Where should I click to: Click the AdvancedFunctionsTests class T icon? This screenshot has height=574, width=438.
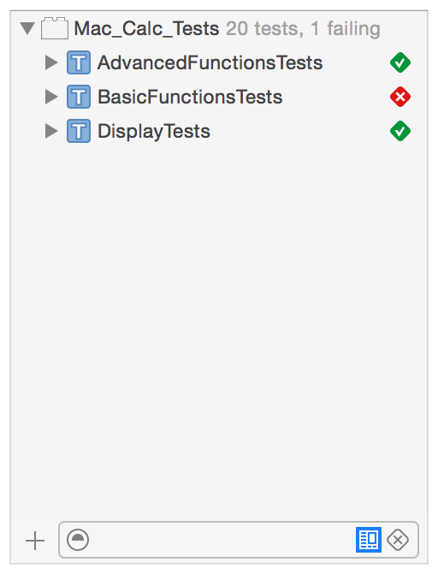click(79, 62)
